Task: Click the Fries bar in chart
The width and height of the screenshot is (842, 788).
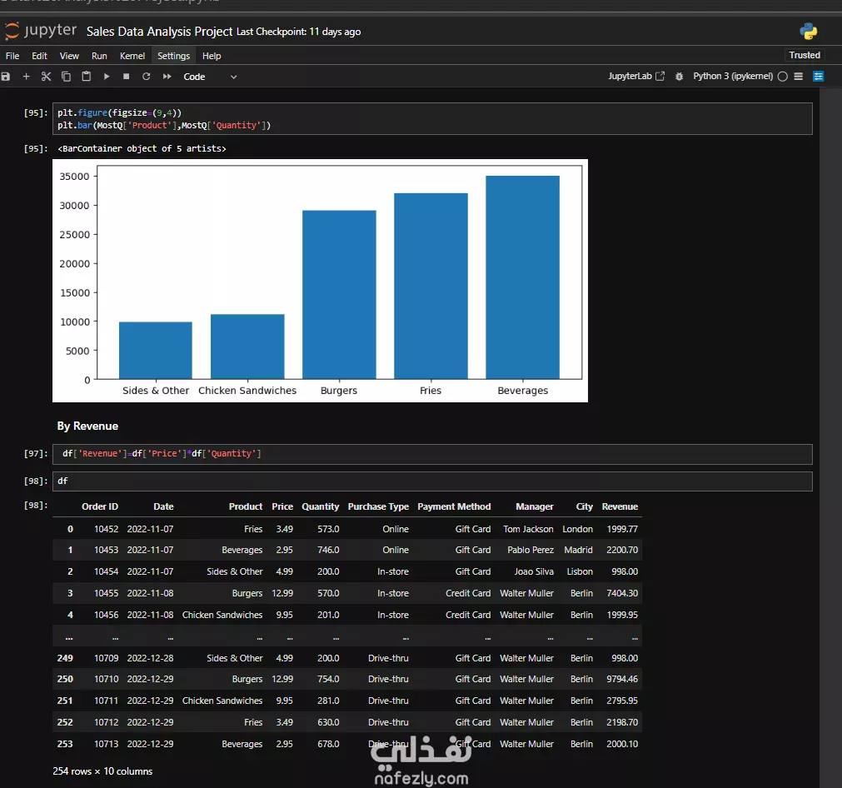Action: click(431, 286)
